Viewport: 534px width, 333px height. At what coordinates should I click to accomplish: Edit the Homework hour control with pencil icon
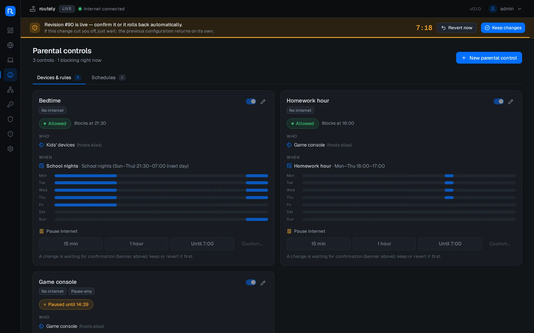(511, 101)
